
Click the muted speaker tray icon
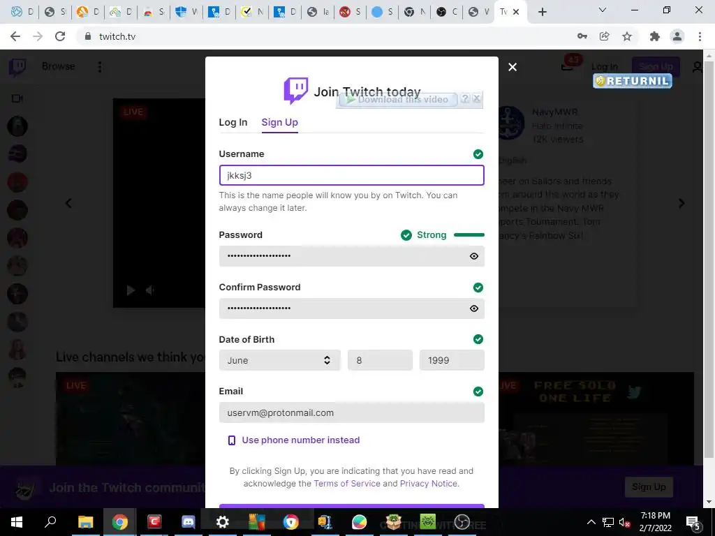tap(625, 522)
